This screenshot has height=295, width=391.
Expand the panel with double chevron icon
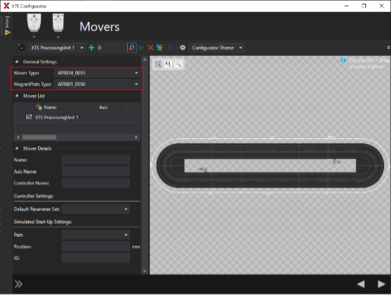pos(18,284)
